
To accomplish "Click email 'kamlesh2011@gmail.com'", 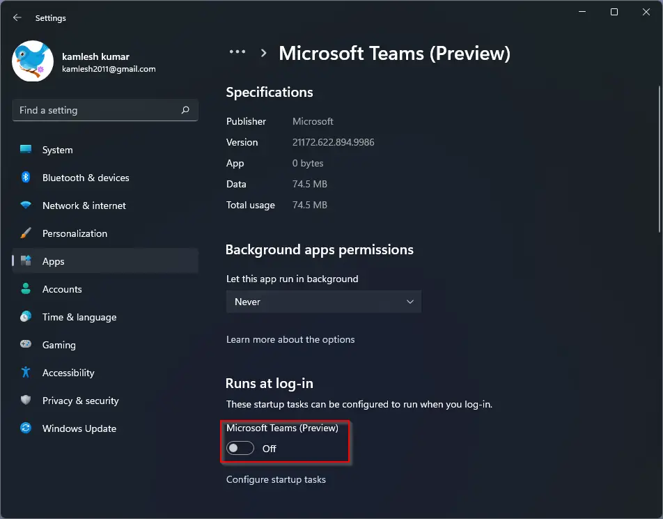I will click(x=109, y=69).
